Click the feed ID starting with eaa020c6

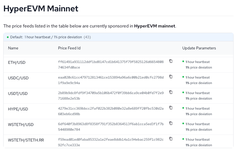(111, 80)
